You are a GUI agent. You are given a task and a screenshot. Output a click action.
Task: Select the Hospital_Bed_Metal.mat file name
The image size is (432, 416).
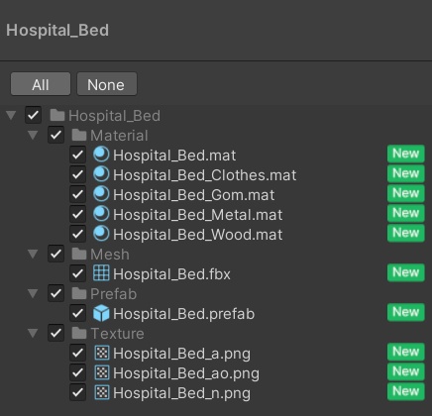198,215
